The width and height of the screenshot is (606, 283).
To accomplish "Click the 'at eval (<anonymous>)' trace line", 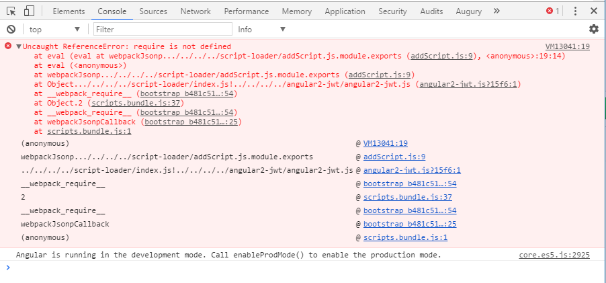I will pyautogui.click(x=81, y=65).
